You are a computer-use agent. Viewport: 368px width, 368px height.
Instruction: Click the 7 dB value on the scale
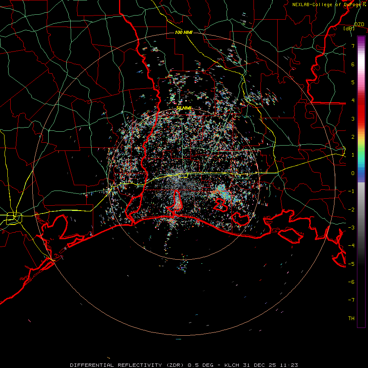[353, 46]
